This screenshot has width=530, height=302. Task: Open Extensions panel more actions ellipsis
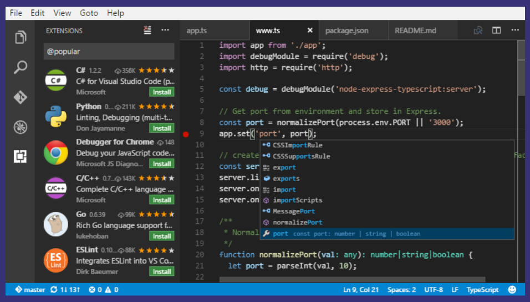click(x=165, y=30)
